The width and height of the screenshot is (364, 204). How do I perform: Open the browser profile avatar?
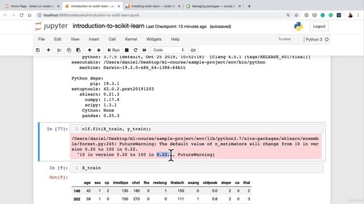350,15
